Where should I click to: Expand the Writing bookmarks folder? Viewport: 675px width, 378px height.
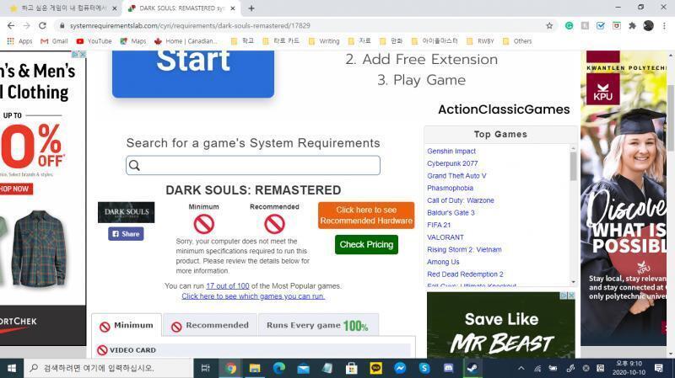(x=324, y=41)
